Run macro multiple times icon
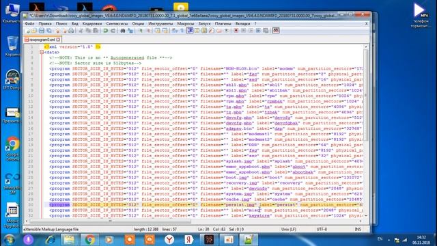Screen dimensions: 437x246 [x=258, y=31]
